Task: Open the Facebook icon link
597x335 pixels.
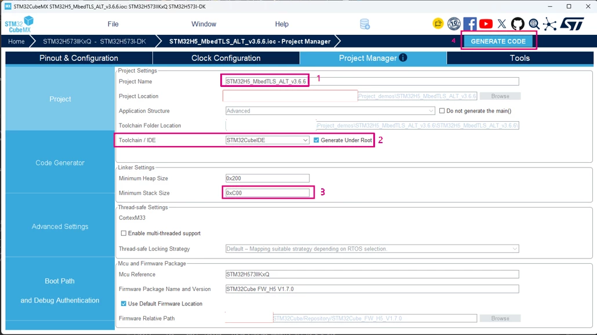Action: [470, 24]
